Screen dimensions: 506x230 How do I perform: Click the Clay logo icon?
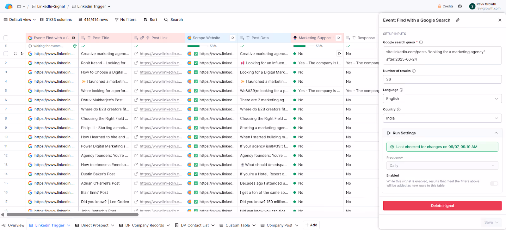[x=9, y=6]
